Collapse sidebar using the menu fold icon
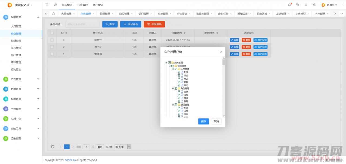 (47, 5)
